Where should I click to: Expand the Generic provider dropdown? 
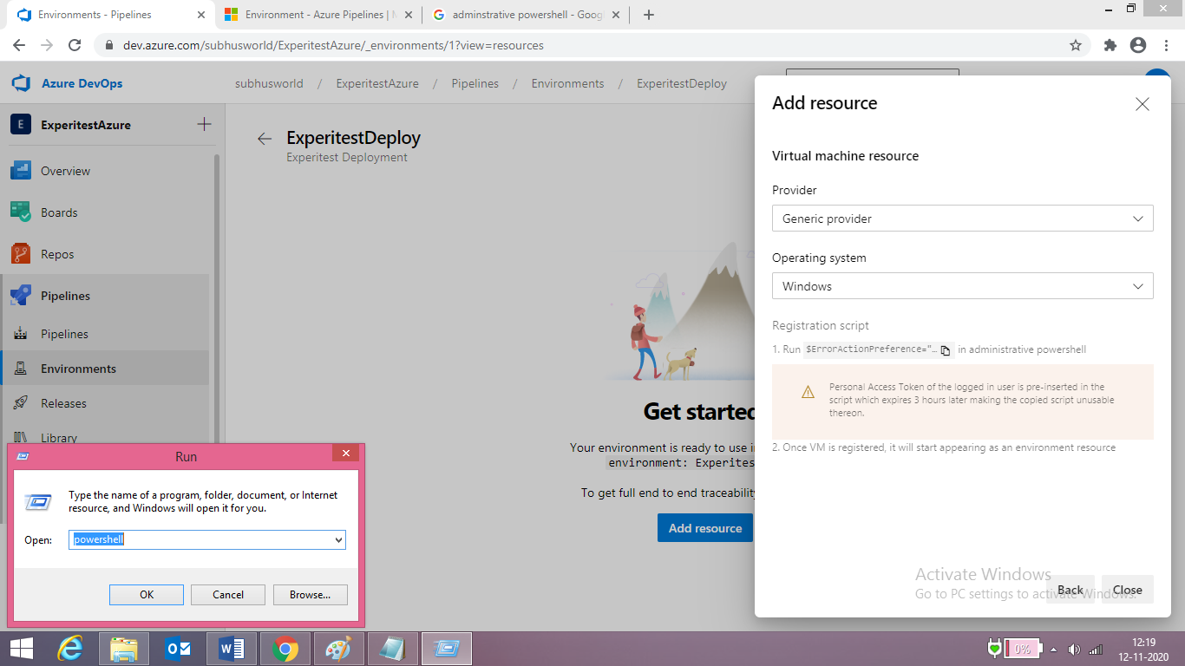(963, 219)
